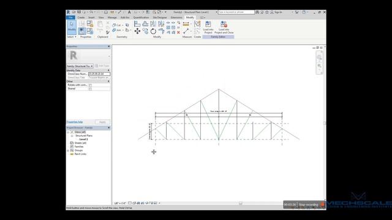The width and height of the screenshot is (392, 220).
Task: Click the Sign In button
Action: coord(276,12)
